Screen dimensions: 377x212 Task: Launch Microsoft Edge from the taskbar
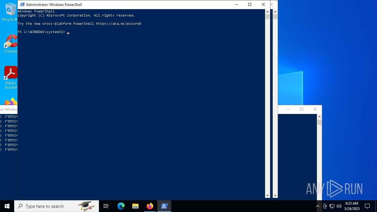pos(121,206)
